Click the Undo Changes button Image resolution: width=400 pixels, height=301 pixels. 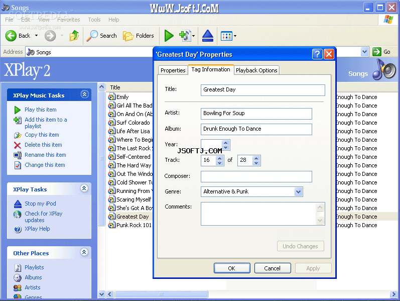click(x=300, y=246)
